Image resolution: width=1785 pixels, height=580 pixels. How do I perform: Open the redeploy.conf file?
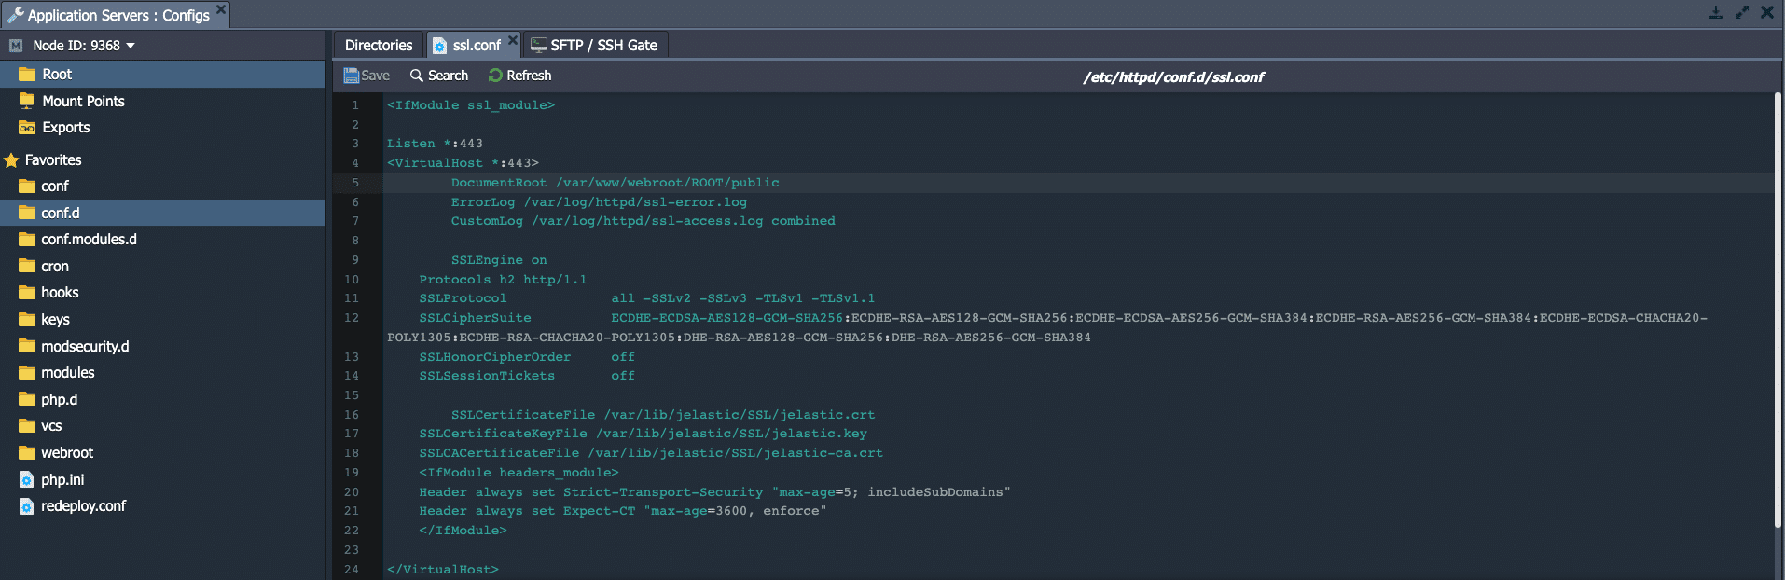(x=83, y=506)
